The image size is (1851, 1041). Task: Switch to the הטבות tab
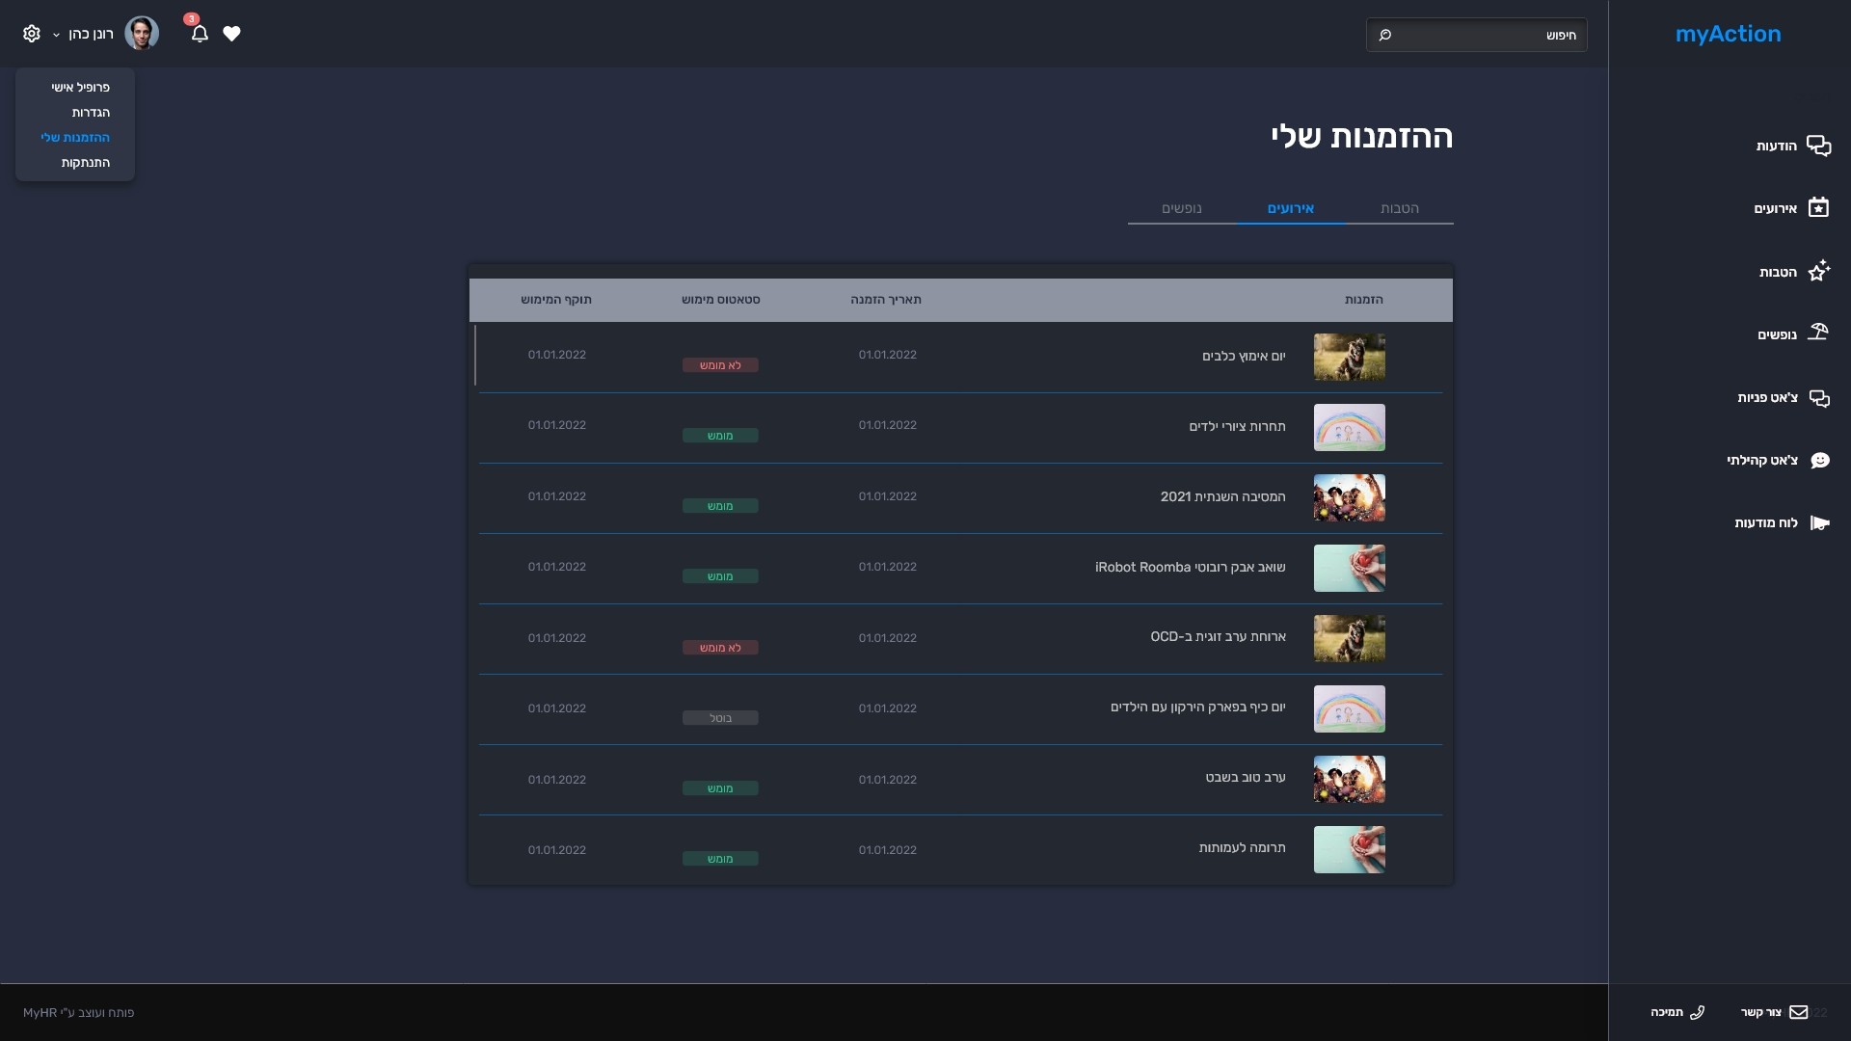(x=1399, y=208)
